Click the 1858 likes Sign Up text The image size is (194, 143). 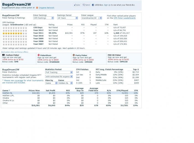(x=115, y=5)
